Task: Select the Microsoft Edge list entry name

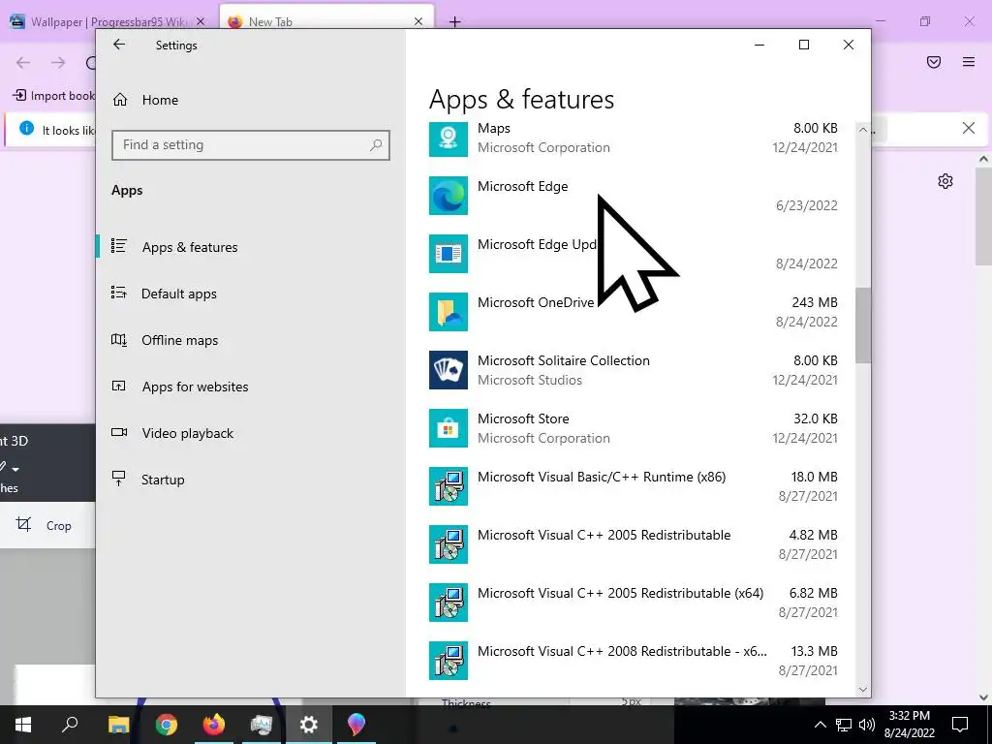Action: 522,186
